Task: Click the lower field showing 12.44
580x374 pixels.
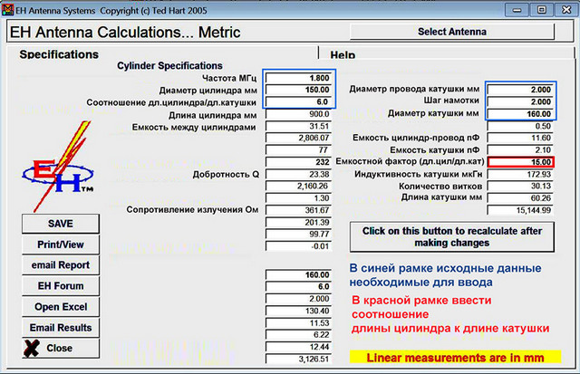Action: pyautogui.click(x=298, y=347)
